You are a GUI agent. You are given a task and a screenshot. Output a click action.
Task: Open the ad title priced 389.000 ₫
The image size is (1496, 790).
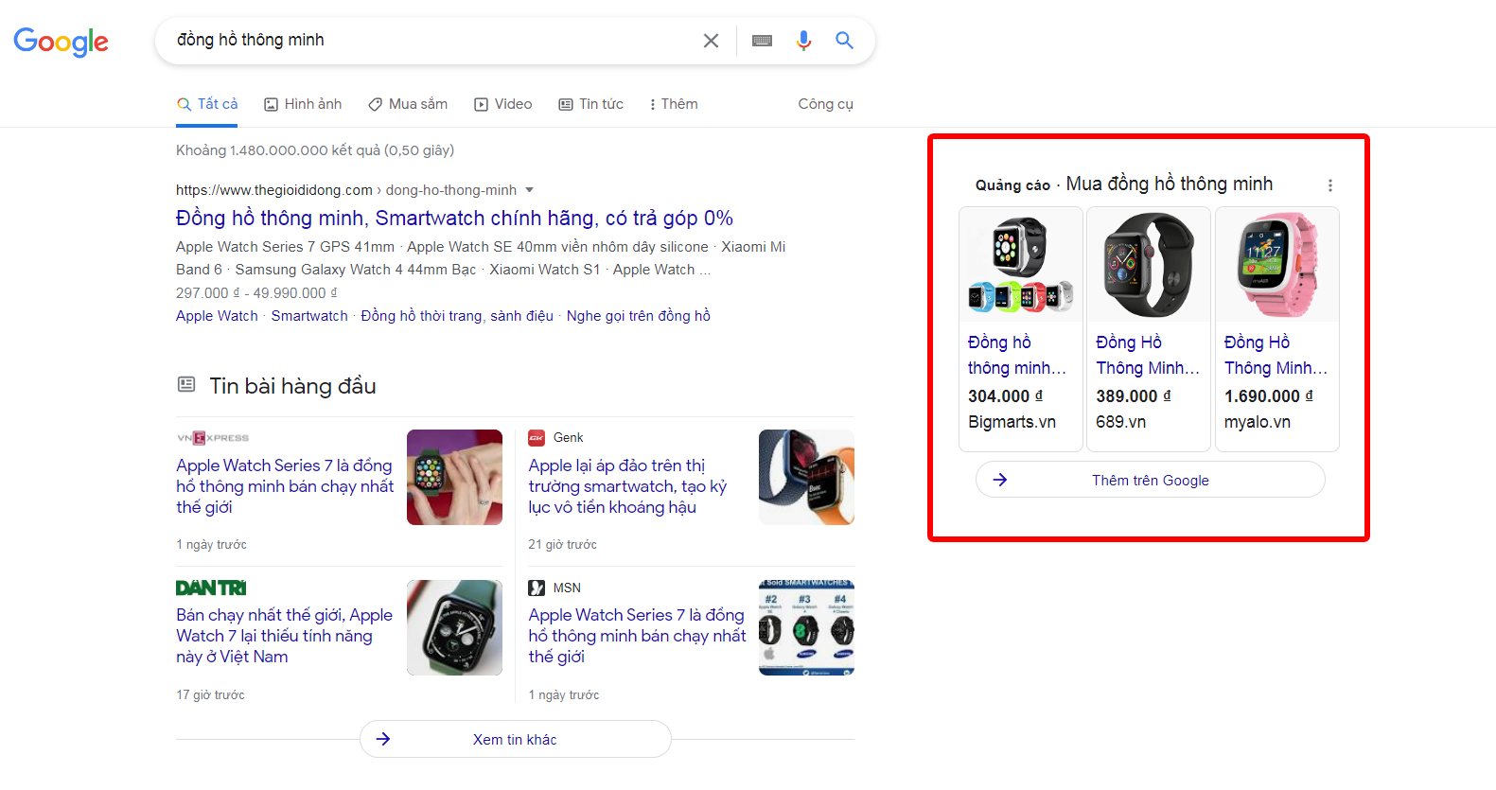tap(1148, 355)
